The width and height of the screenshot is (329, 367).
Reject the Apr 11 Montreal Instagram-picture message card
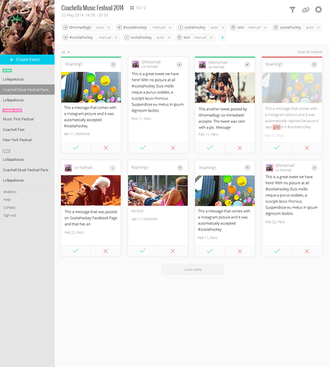pos(106,148)
